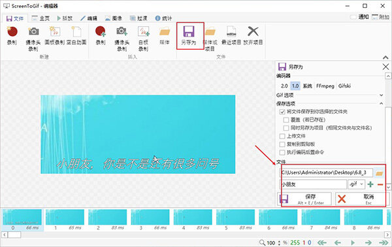Viewport: 392px width, 247px height.
Task: Switch to the 过渡 ribbon tab
Action: coord(139,18)
